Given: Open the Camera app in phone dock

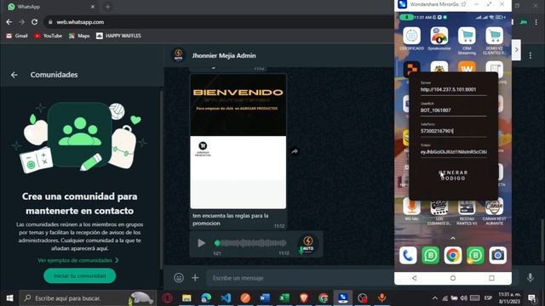Looking at the screenshot, I should (497, 256).
